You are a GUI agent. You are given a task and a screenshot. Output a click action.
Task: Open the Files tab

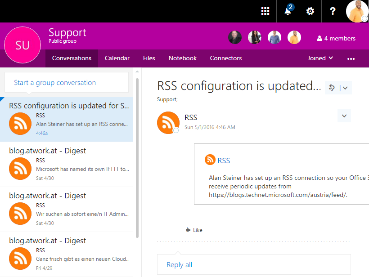(x=149, y=58)
